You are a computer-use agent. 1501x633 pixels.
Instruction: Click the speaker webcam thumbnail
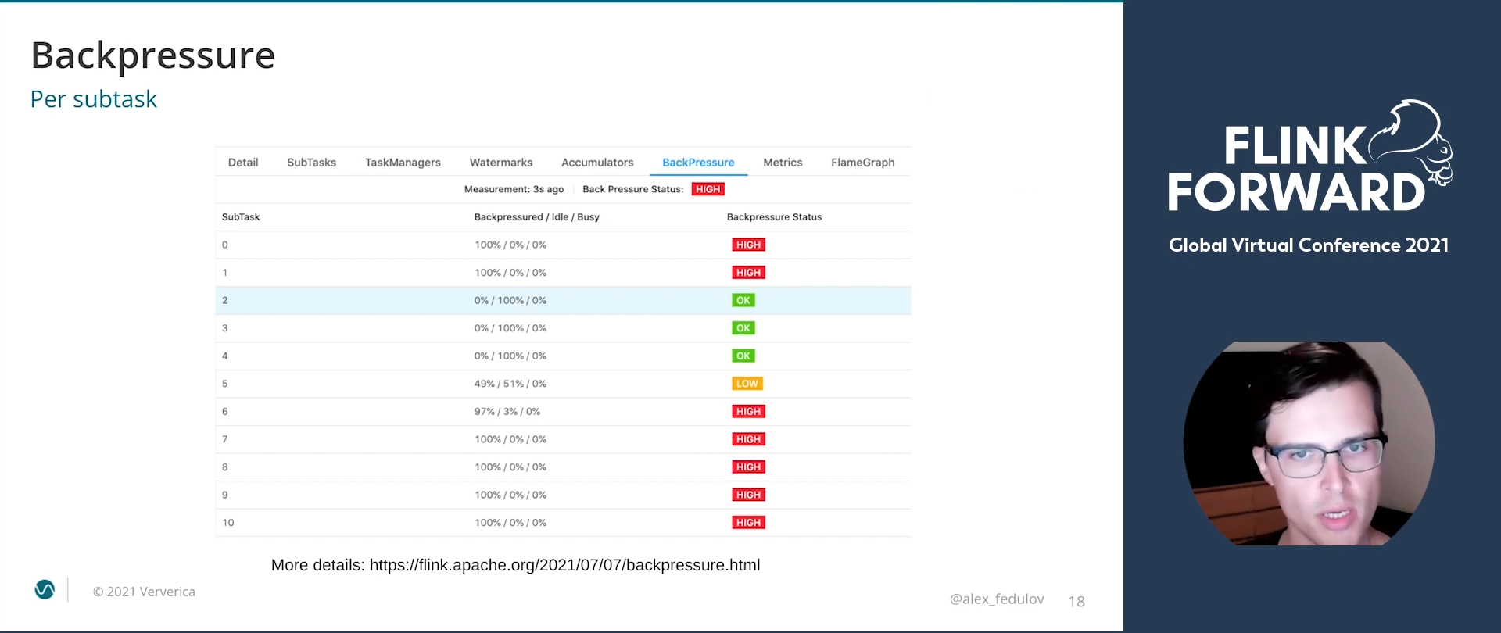point(1309,443)
